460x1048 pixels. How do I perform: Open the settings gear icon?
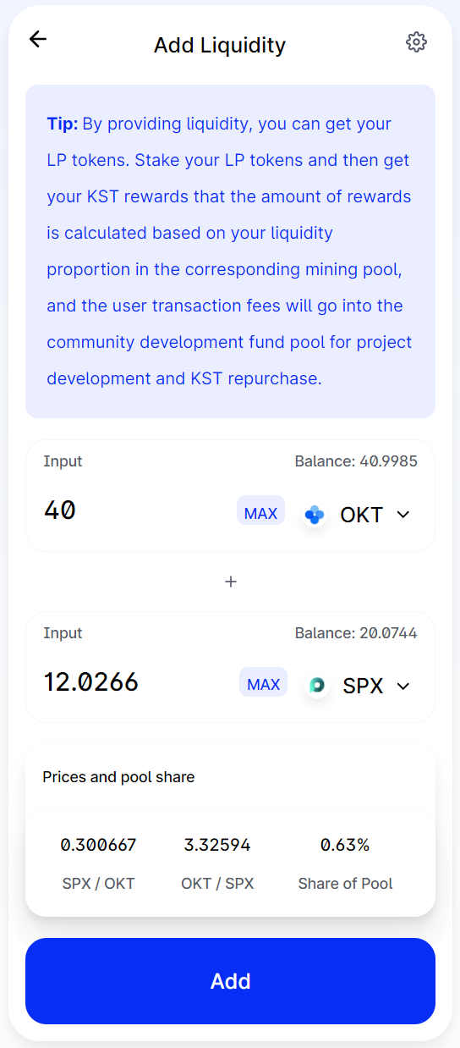416,41
